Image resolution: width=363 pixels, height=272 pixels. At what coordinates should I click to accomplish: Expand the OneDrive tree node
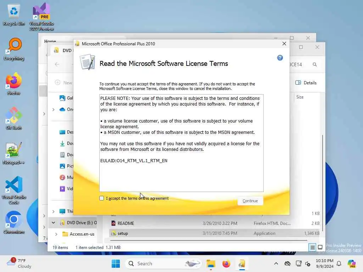[54, 109]
